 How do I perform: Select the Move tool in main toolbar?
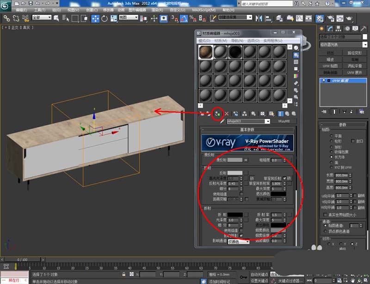96,18
